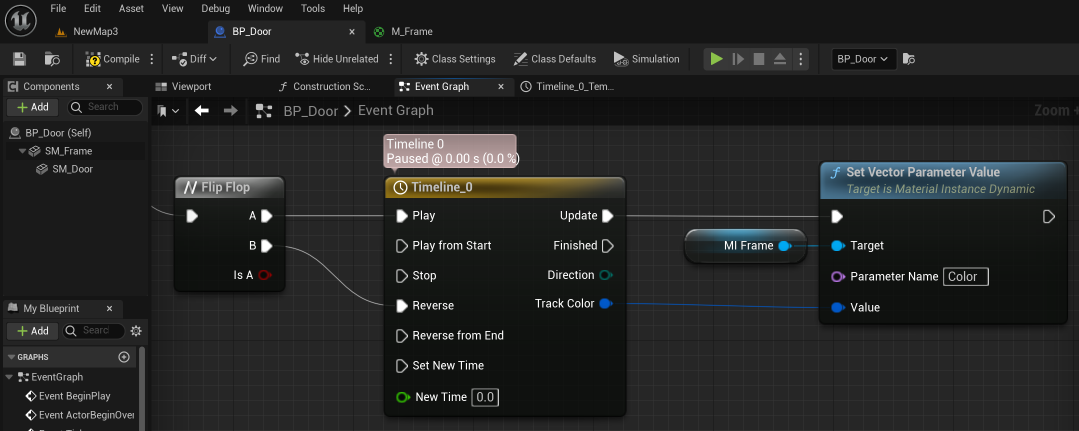Screen dimensions: 1079x431
Task: Switch to the Viewport tab
Action: [x=183, y=86]
